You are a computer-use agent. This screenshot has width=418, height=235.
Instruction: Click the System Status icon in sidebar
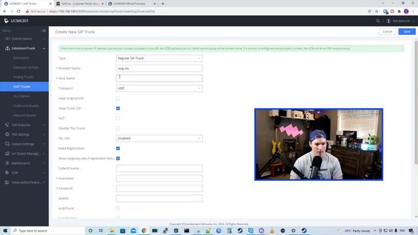[7, 39]
